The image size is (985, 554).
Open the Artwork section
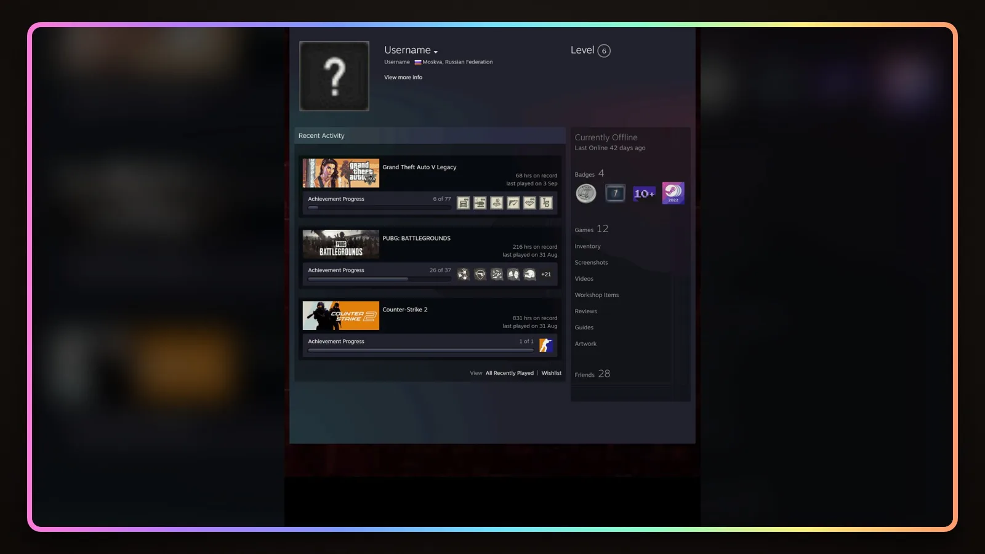(586, 344)
